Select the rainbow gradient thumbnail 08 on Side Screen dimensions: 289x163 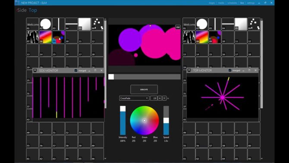click(45, 37)
